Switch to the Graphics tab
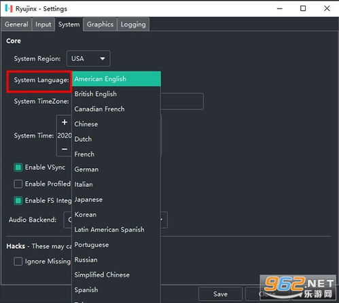Screen dimensions: 339x303 click(100, 24)
